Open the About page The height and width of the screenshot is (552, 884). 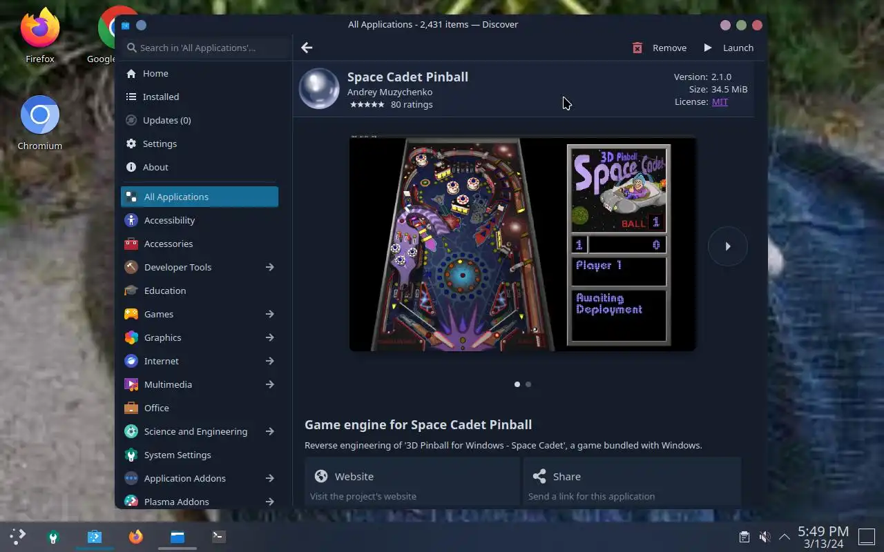tap(200, 167)
